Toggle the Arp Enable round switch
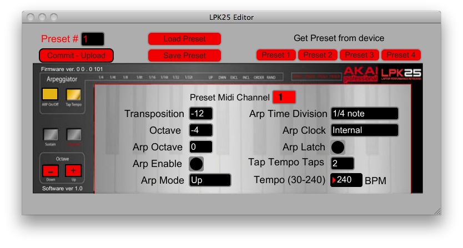463x248 pixels. 196,164
